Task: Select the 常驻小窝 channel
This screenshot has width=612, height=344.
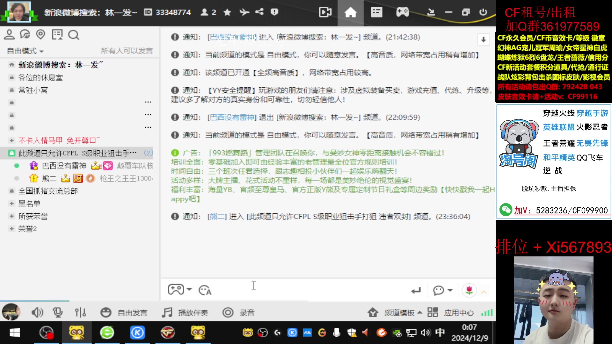Action: coord(33,90)
